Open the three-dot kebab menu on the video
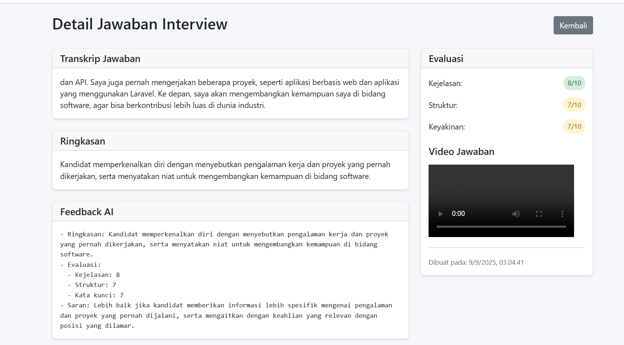Image resolution: width=624 pixels, height=345 pixels. [x=562, y=213]
